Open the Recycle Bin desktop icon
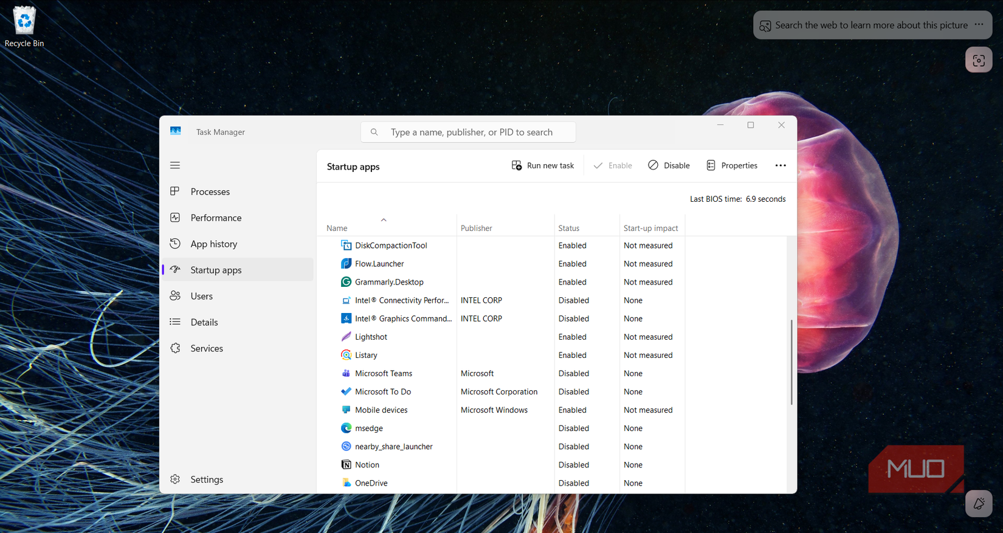This screenshot has height=533, width=1003. tap(24, 27)
